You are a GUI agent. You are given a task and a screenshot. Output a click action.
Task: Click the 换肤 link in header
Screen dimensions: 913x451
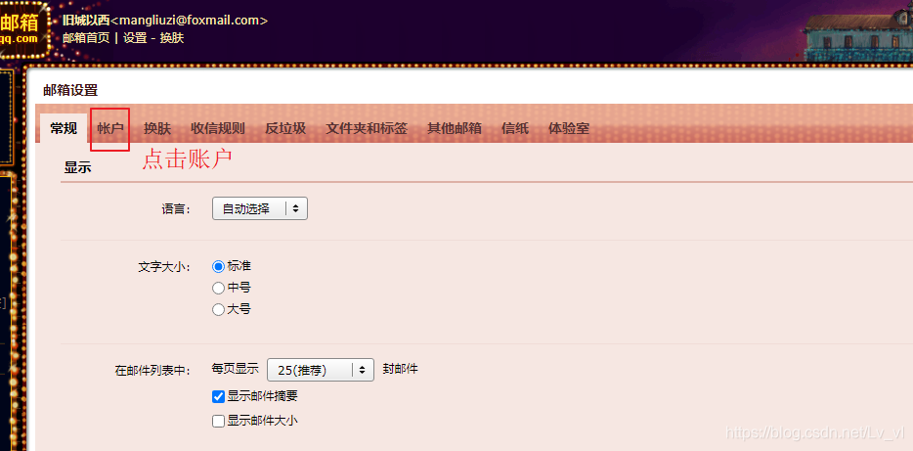[x=172, y=38]
